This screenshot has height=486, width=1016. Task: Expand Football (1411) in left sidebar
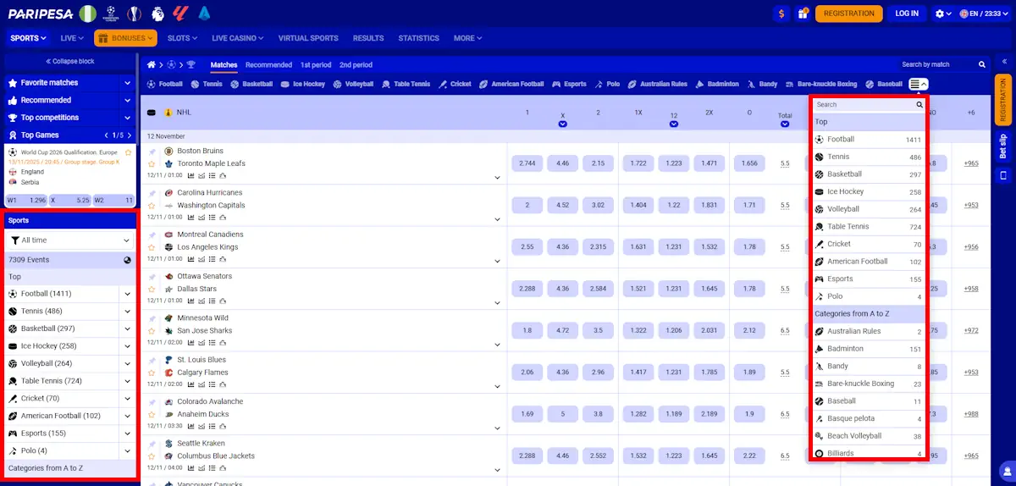tap(127, 294)
